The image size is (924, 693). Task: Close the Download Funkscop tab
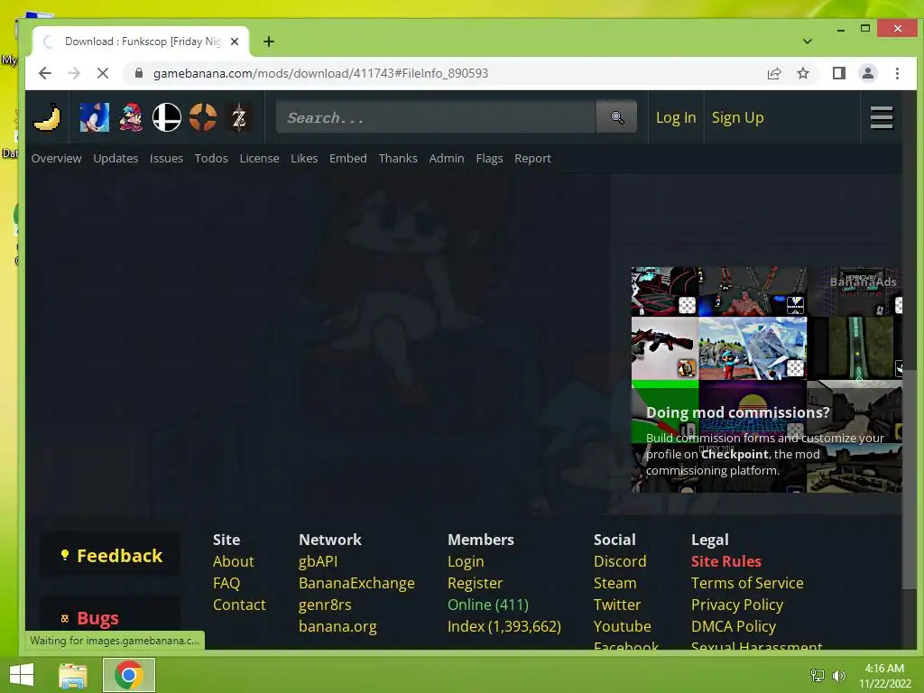tap(235, 42)
